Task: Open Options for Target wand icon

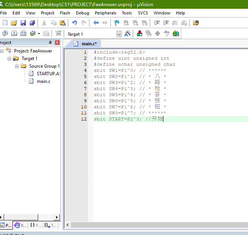Action: point(128,33)
